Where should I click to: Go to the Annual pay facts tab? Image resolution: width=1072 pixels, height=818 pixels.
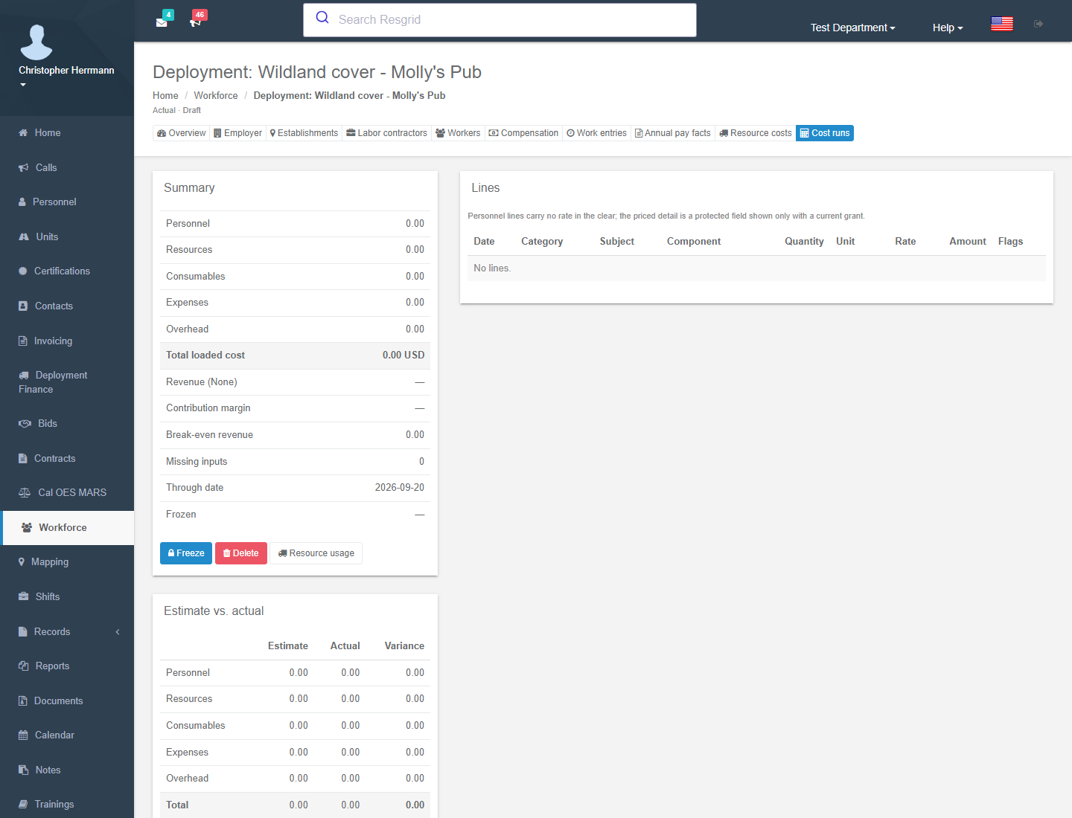click(673, 133)
